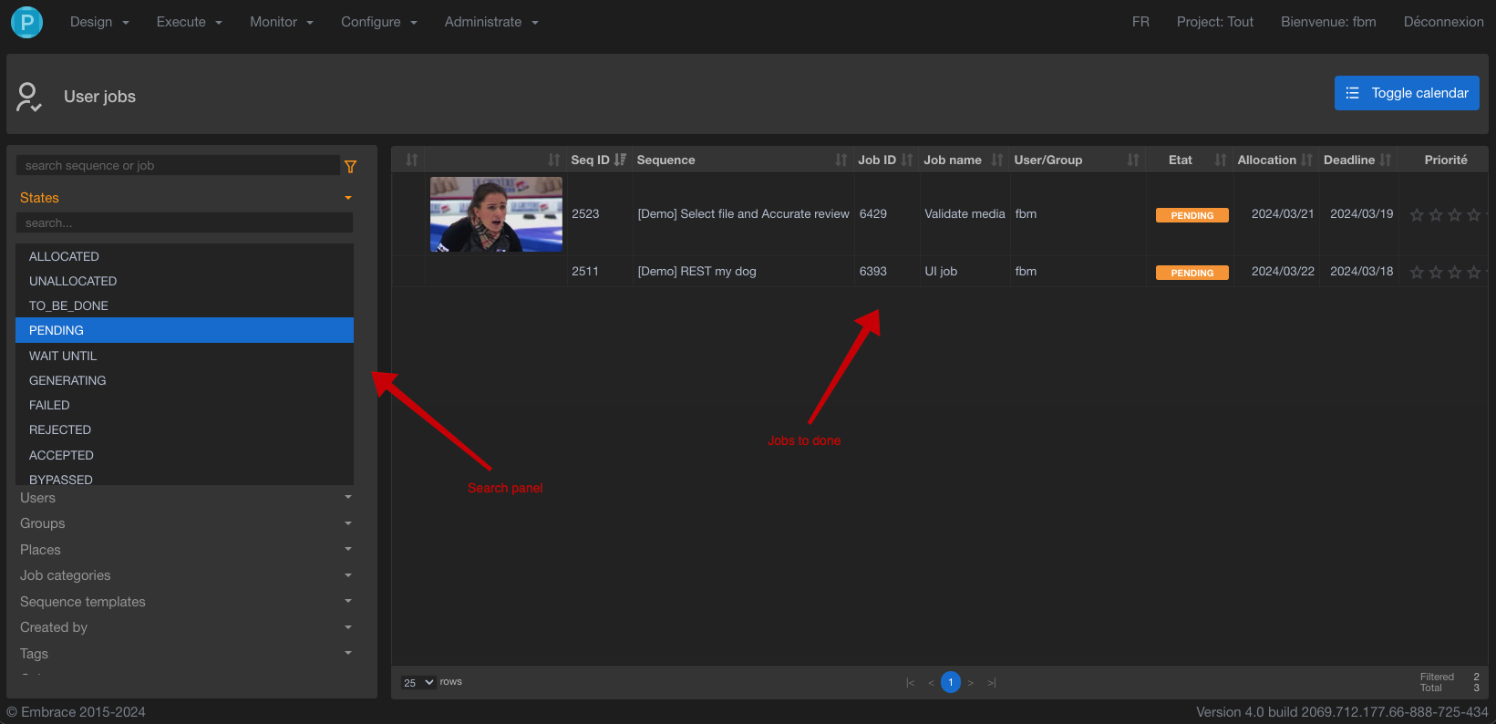The image size is (1496, 724).
Task: Open the Design menu
Action: point(99,22)
